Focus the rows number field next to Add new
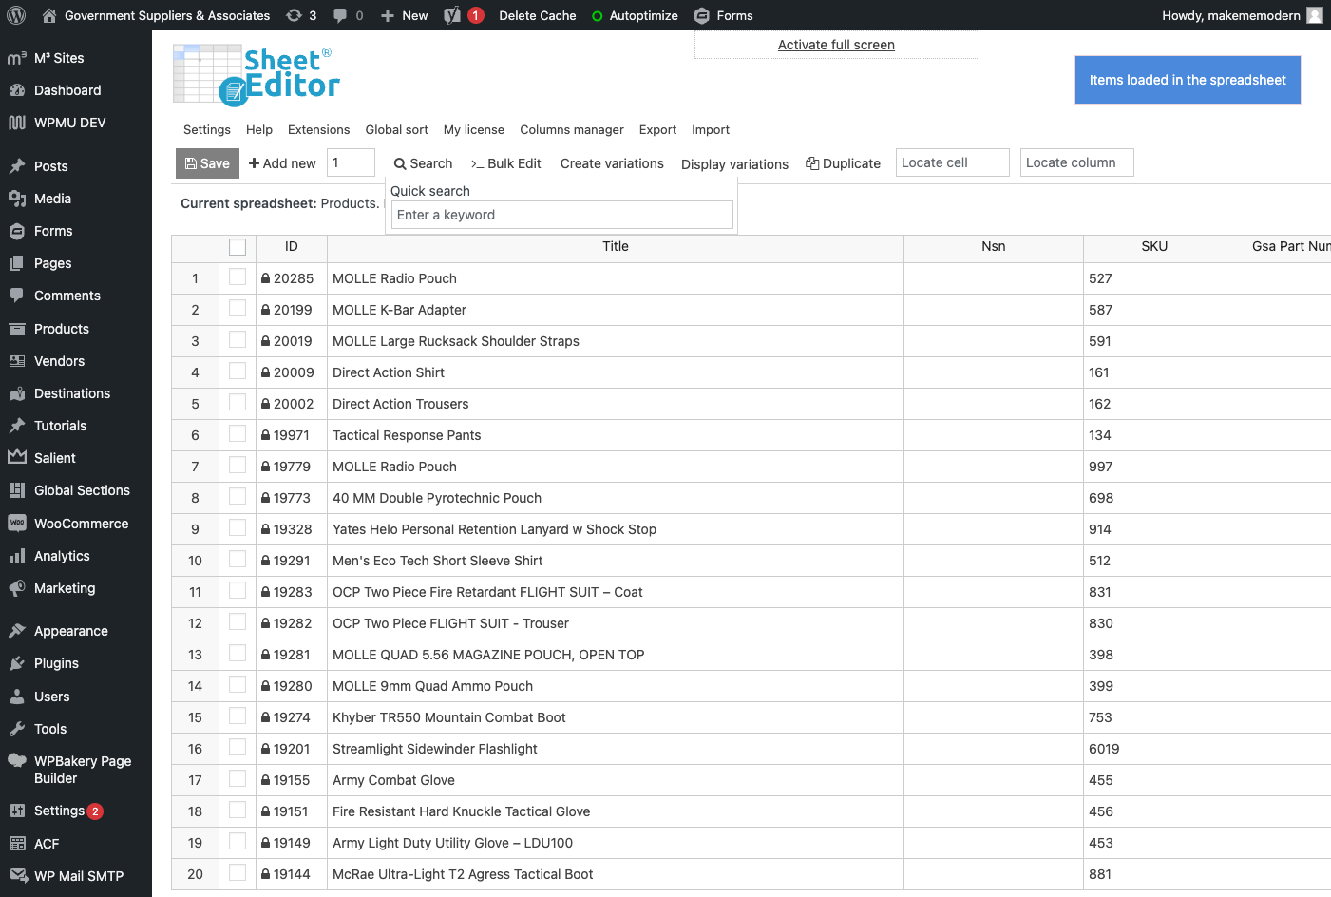This screenshot has height=897, width=1331. (x=351, y=162)
